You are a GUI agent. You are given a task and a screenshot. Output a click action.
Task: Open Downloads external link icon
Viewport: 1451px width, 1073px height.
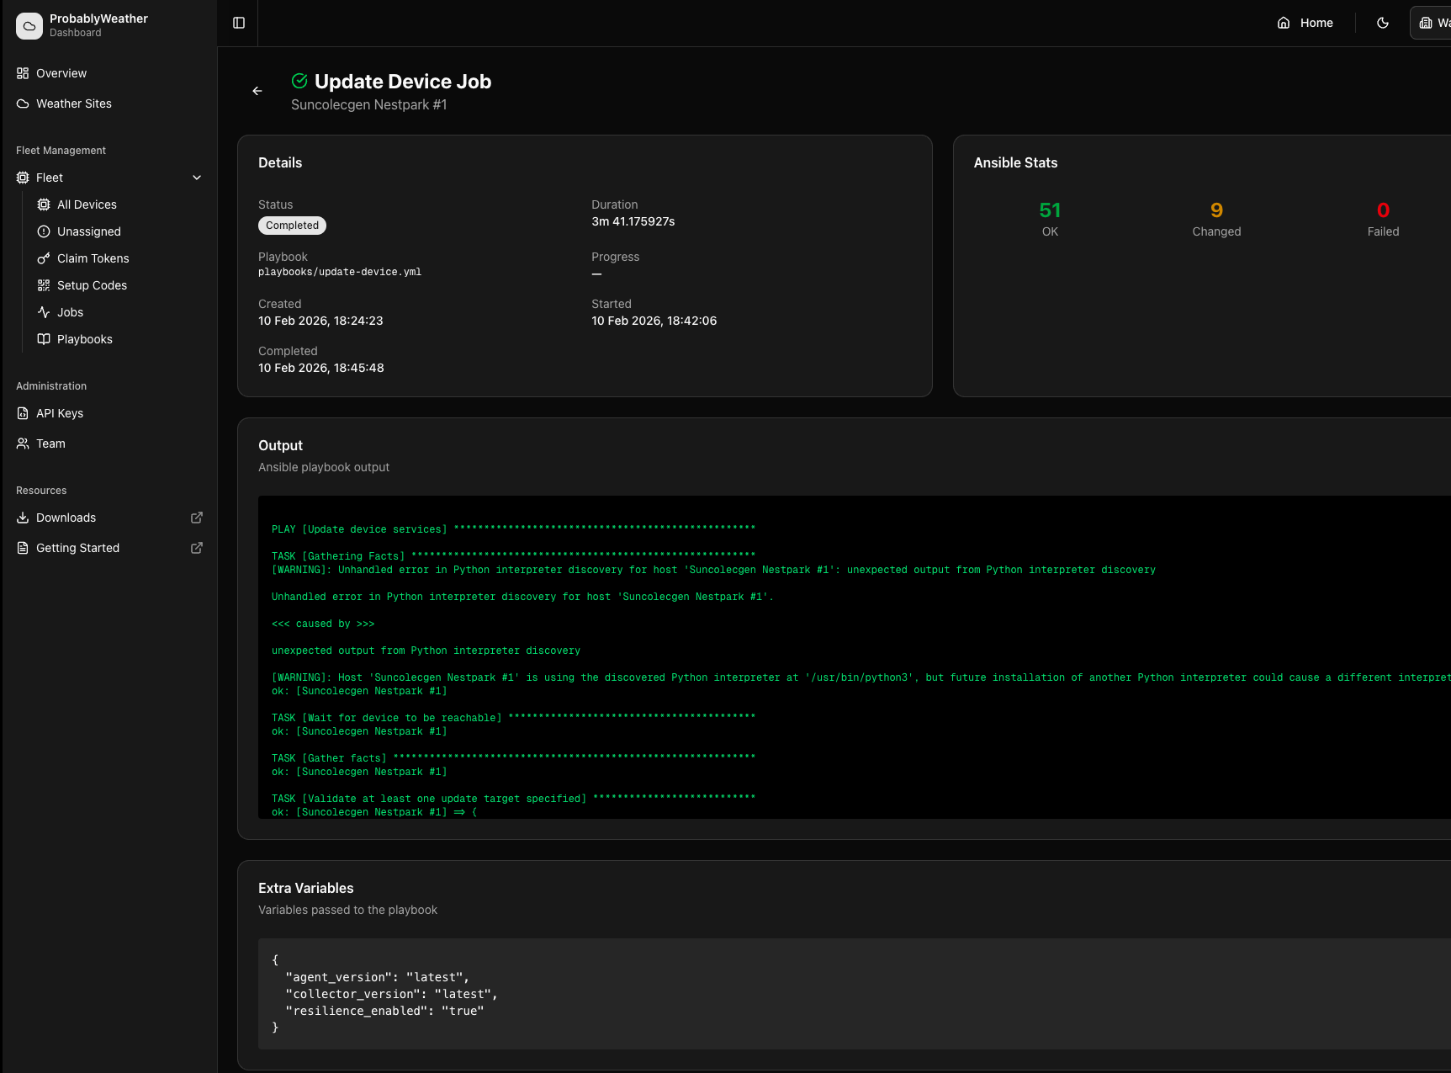197,518
